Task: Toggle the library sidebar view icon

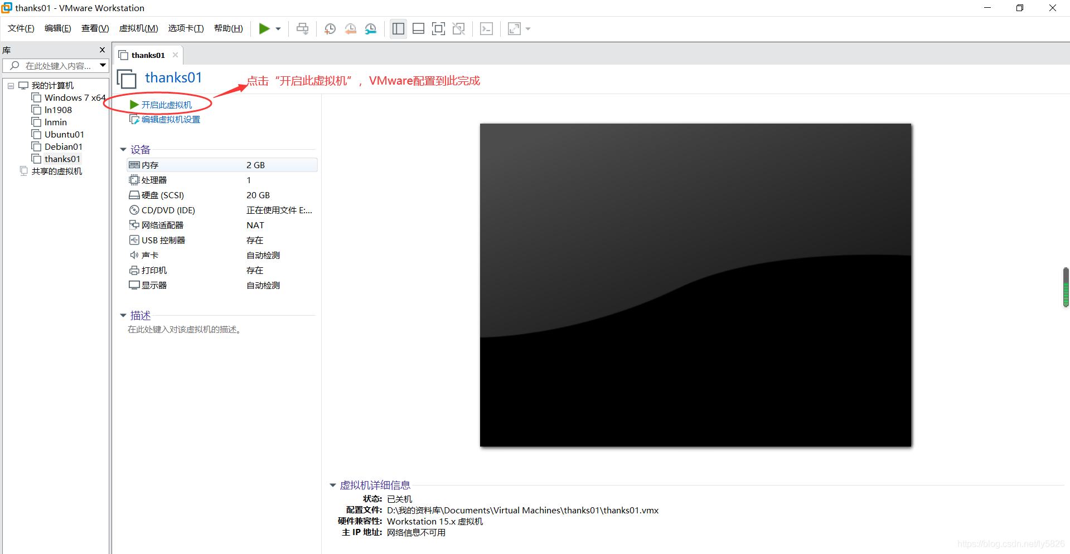Action: [398, 29]
